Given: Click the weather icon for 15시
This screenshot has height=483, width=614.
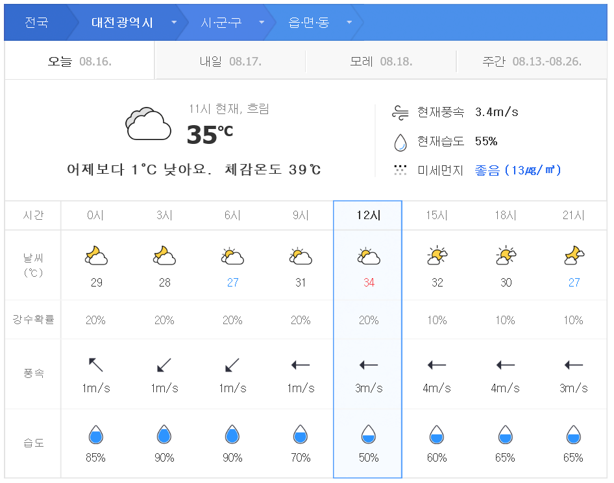Looking at the screenshot, I should 436,256.
